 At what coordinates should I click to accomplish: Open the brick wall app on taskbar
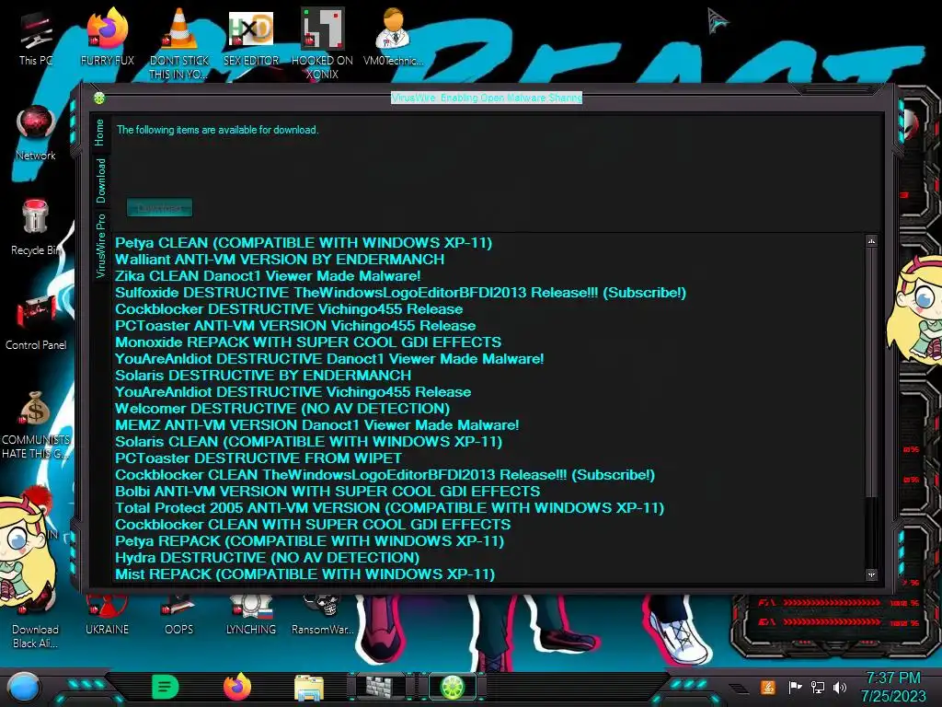tap(380, 687)
